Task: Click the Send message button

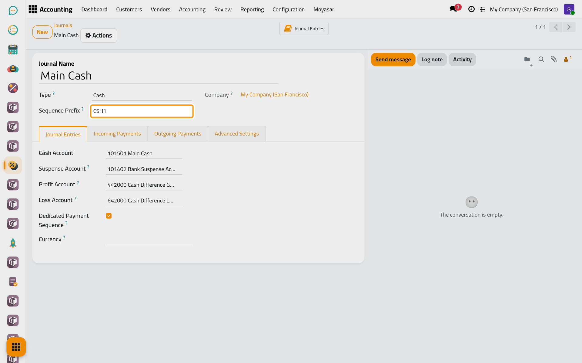Action: pyautogui.click(x=393, y=60)
